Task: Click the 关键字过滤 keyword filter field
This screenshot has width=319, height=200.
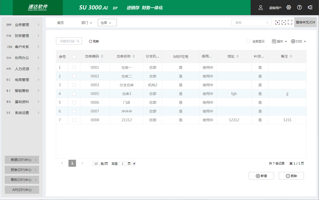Action: tap(67, 41)
